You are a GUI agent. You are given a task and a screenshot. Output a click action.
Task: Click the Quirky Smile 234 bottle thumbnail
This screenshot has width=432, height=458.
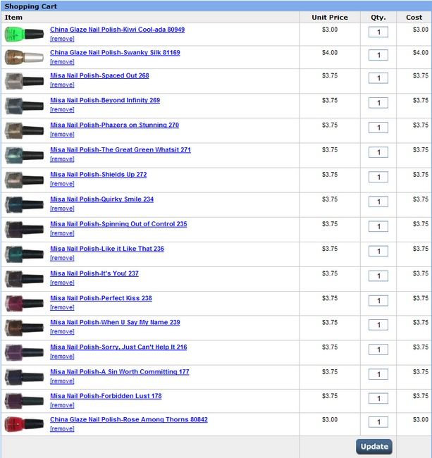click(x=24, y=204)
